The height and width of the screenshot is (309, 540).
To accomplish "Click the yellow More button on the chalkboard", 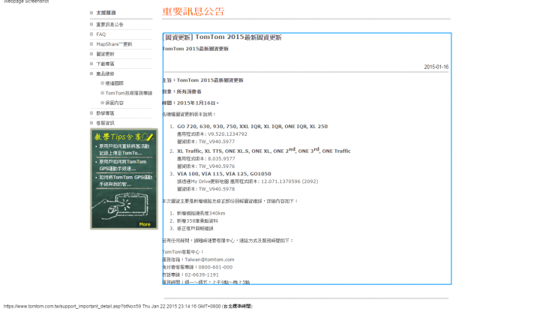I will pyautogui.click(x=145, y=224).
